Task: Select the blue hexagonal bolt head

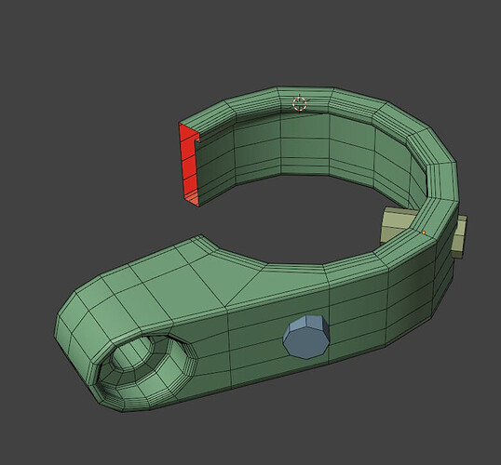Action: (306, 337)
